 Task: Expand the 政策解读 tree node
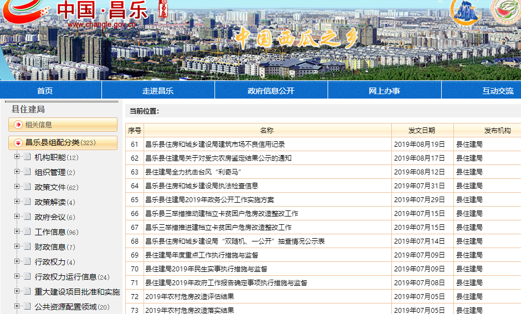(17, 202)
